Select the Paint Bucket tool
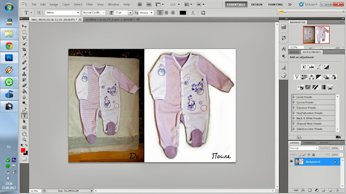 tap(24, 91)
